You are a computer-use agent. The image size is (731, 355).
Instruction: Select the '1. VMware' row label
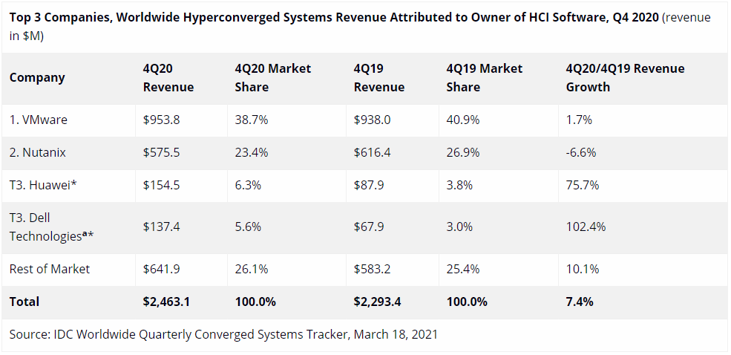[x=39, y=120]
